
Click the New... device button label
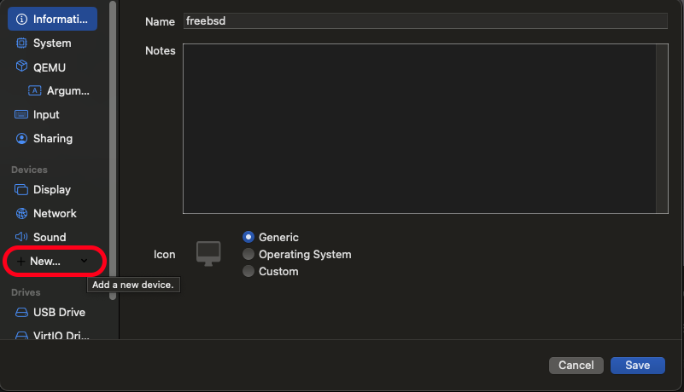45,262
